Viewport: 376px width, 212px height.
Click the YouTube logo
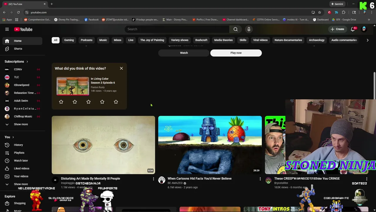[23, 29]
